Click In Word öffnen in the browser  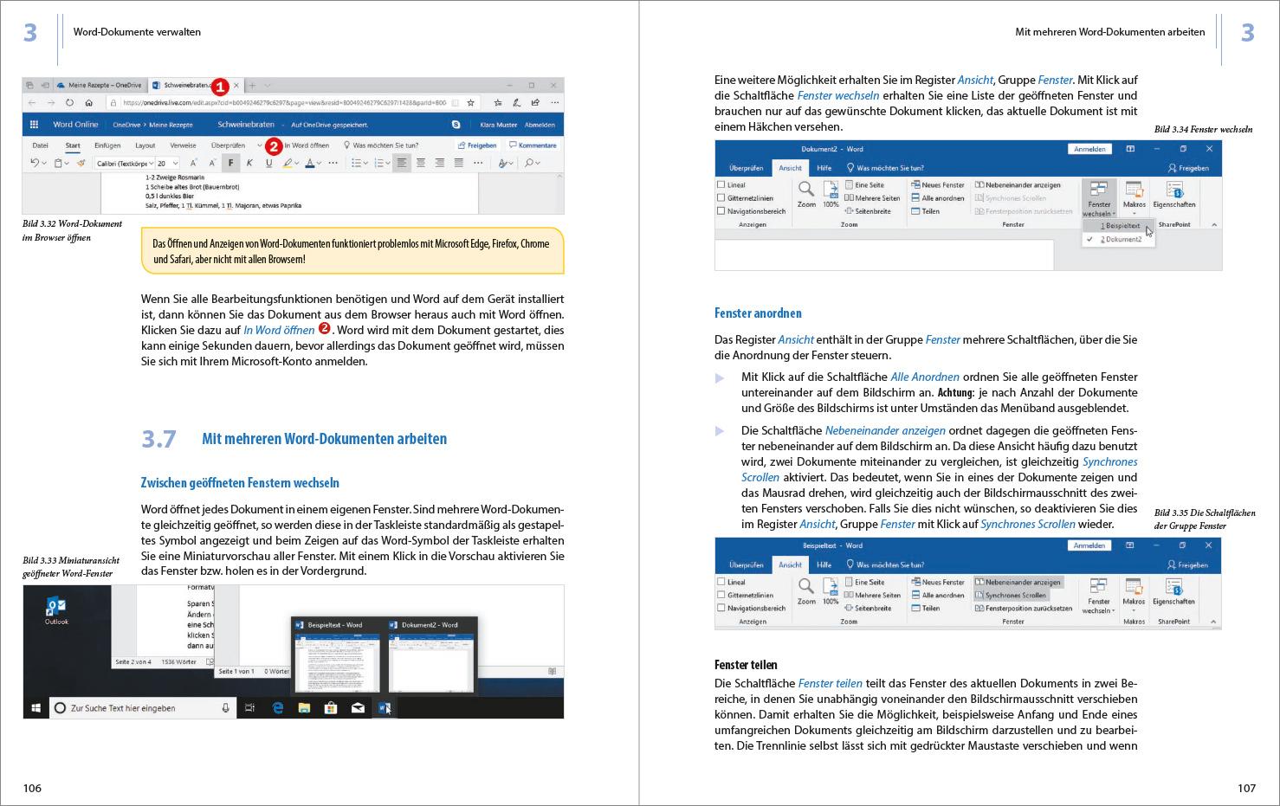tap(307, 145)
